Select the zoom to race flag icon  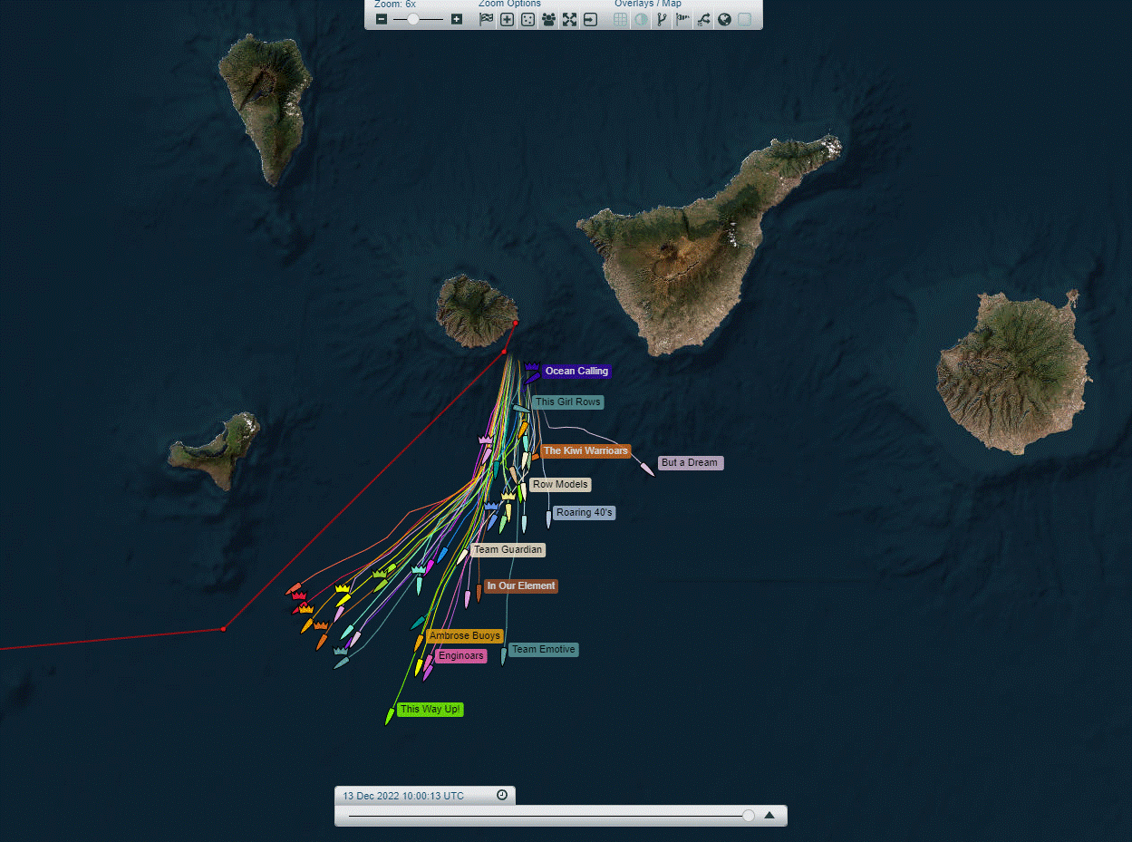coord(486,19)
